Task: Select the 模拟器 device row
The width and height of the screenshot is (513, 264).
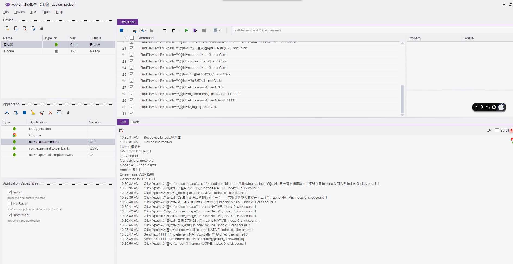Action: click(58, 45)
